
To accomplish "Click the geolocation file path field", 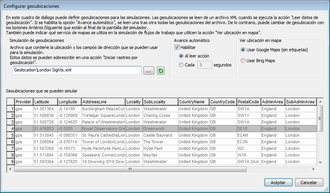I will tap(76, 70).
